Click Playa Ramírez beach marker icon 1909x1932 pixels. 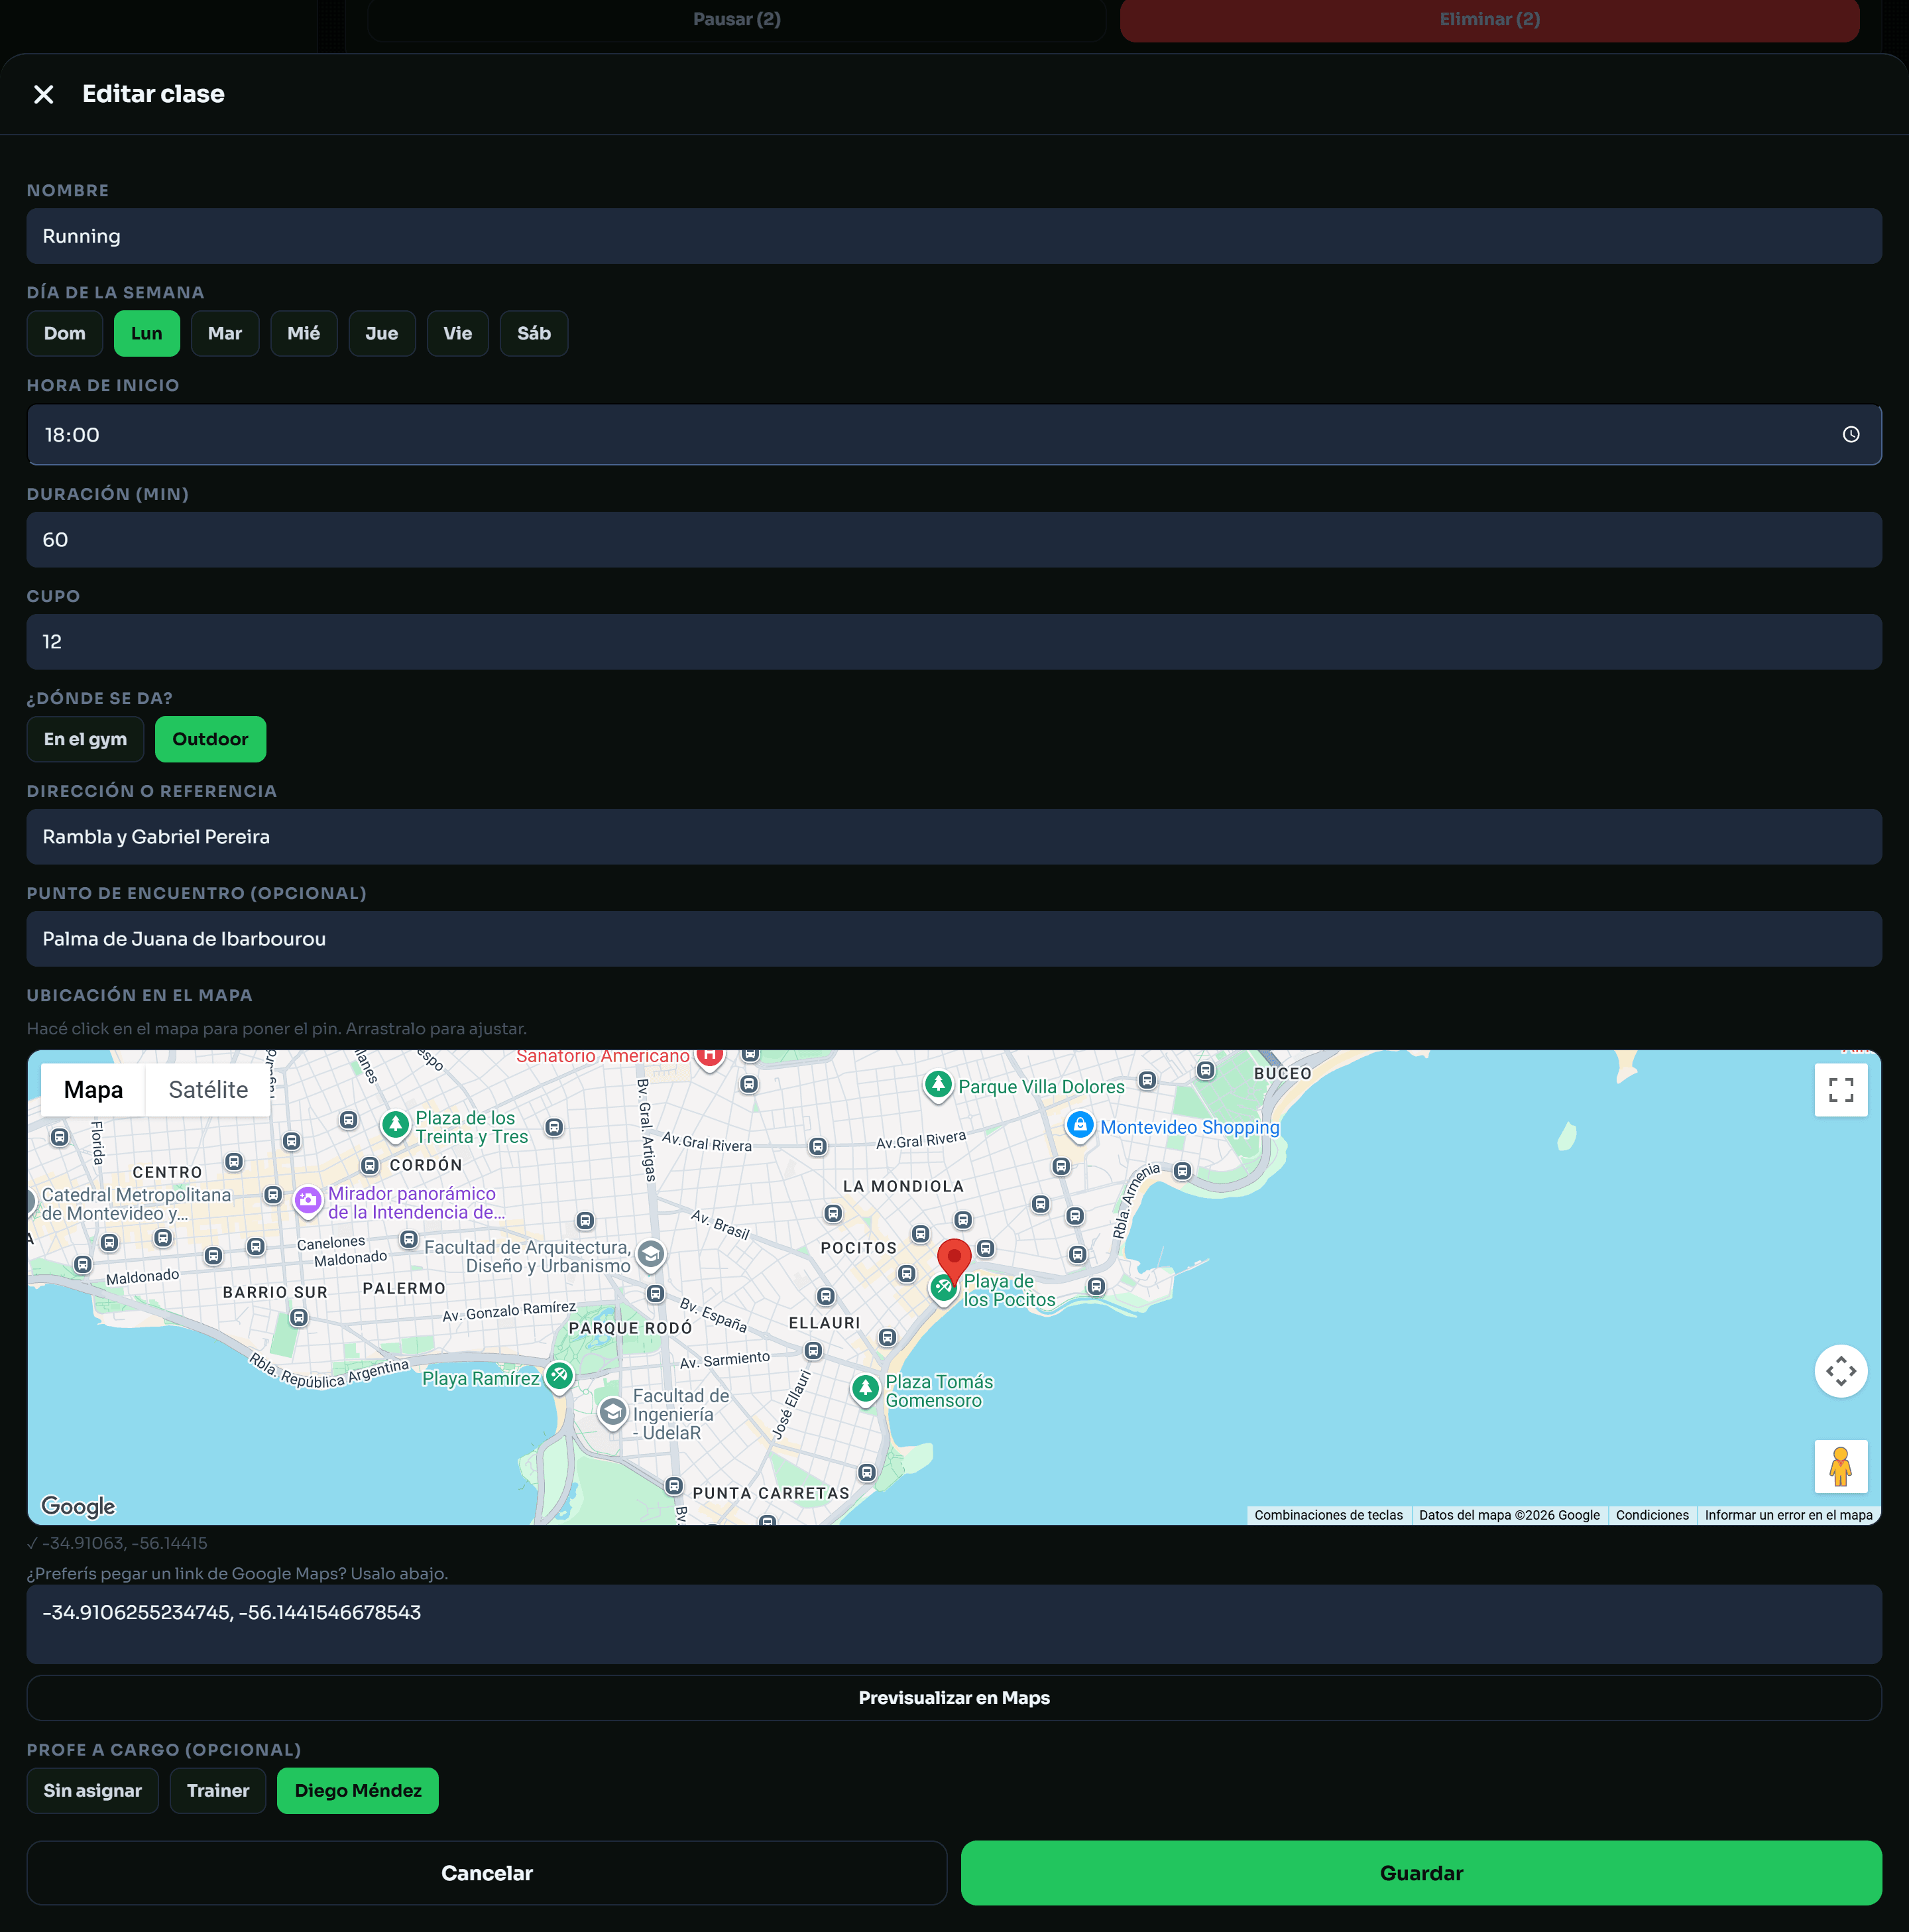559,1377
